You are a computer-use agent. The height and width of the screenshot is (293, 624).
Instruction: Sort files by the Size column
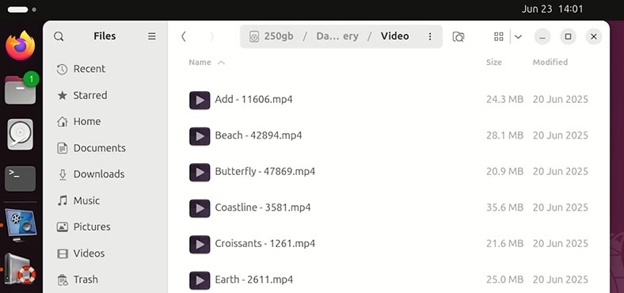tap(494, 62)
